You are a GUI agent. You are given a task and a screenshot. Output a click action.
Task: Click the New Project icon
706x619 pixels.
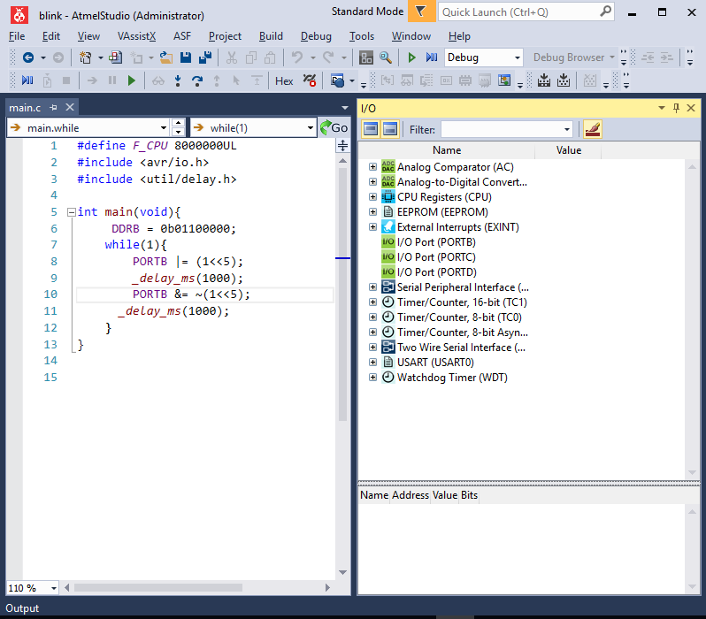coord(85,57)
